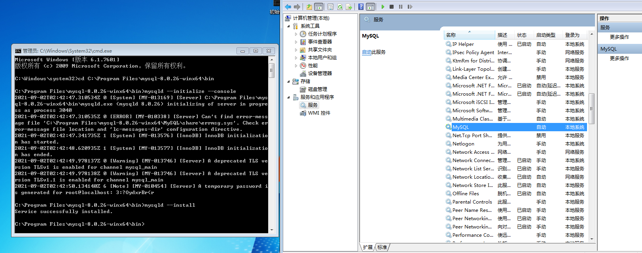Switch to the 标准 tab
Screen dimensions: 642x253
[382, 247]
